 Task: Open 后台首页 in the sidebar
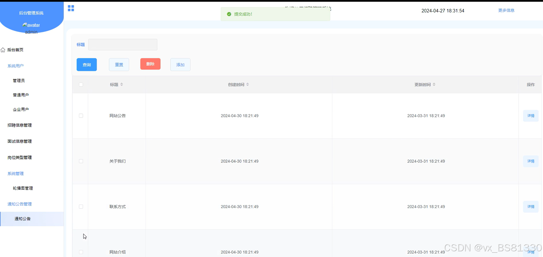15,50
